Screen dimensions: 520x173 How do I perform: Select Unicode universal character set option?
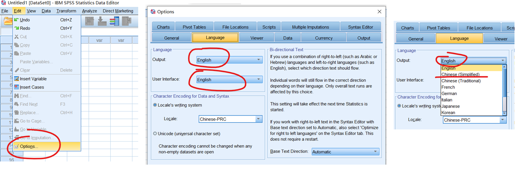[x=155, y=133]
